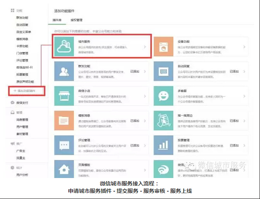Click the 设备功能 card title
Viewport: 260px width, 199px height.
(184, 42)
